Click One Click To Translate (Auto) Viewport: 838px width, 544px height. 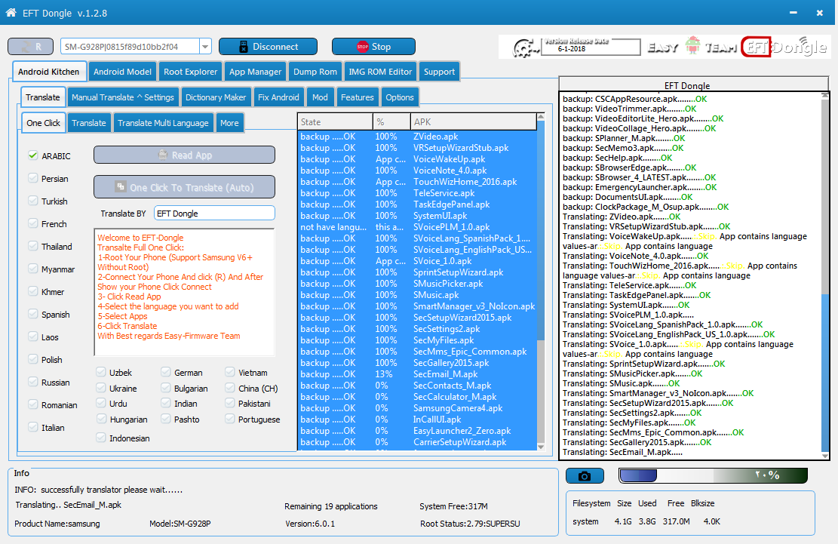point(184,188)
